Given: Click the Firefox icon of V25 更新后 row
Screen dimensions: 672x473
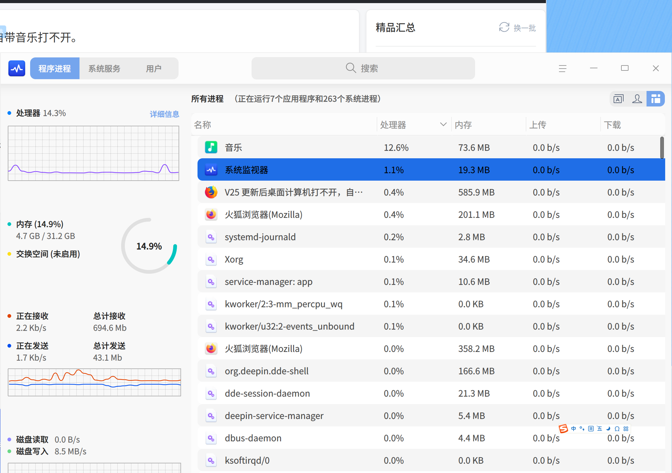Looking at the screenshot, I should pos(211,192).
